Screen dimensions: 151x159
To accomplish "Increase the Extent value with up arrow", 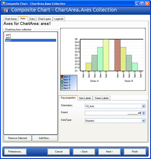I will click(143, 112).
